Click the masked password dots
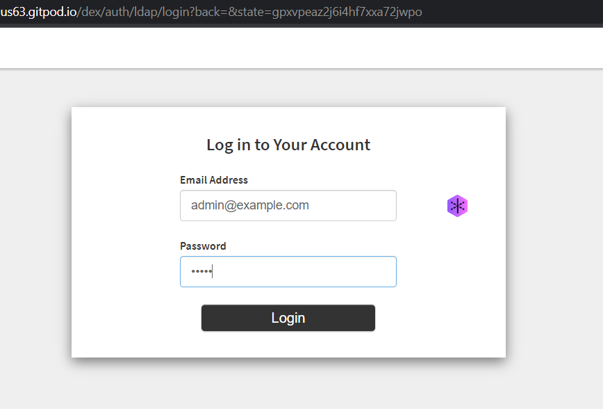Image resolution: width=603 pixels, height=409 pixels. [201, 271]
